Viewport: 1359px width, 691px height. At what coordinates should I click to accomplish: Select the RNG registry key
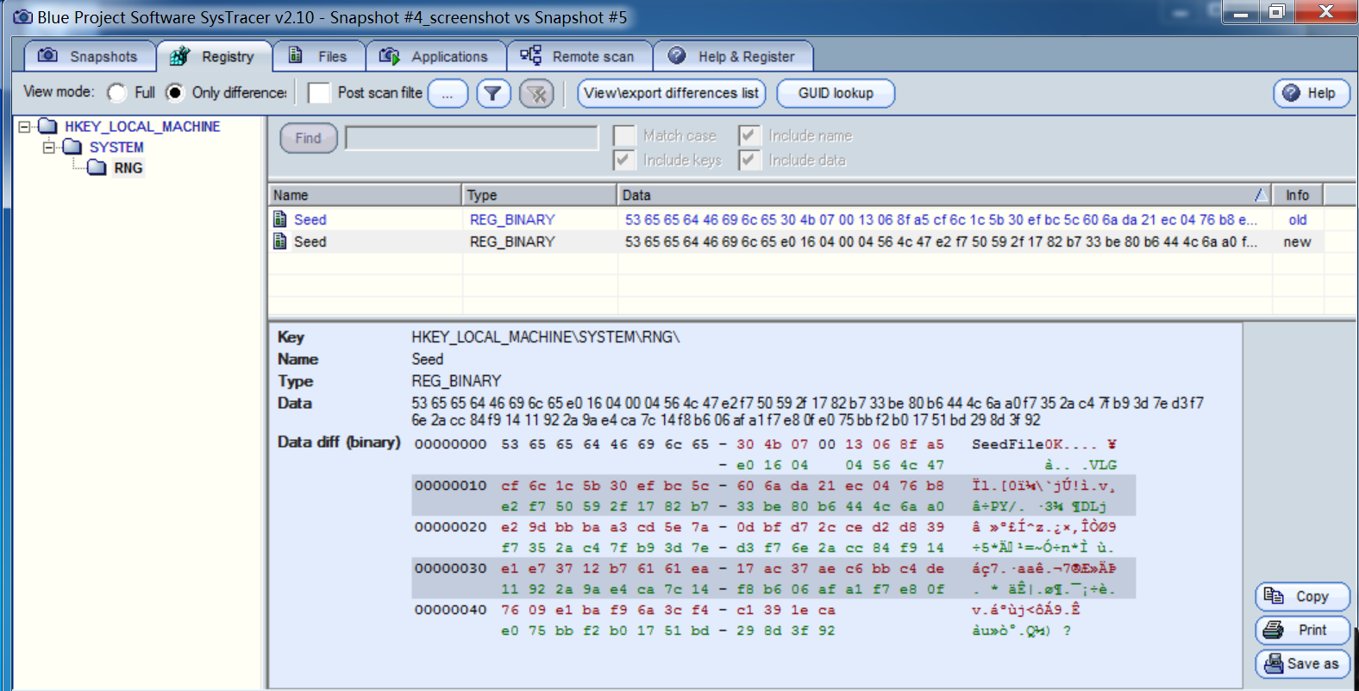point(128,168)
